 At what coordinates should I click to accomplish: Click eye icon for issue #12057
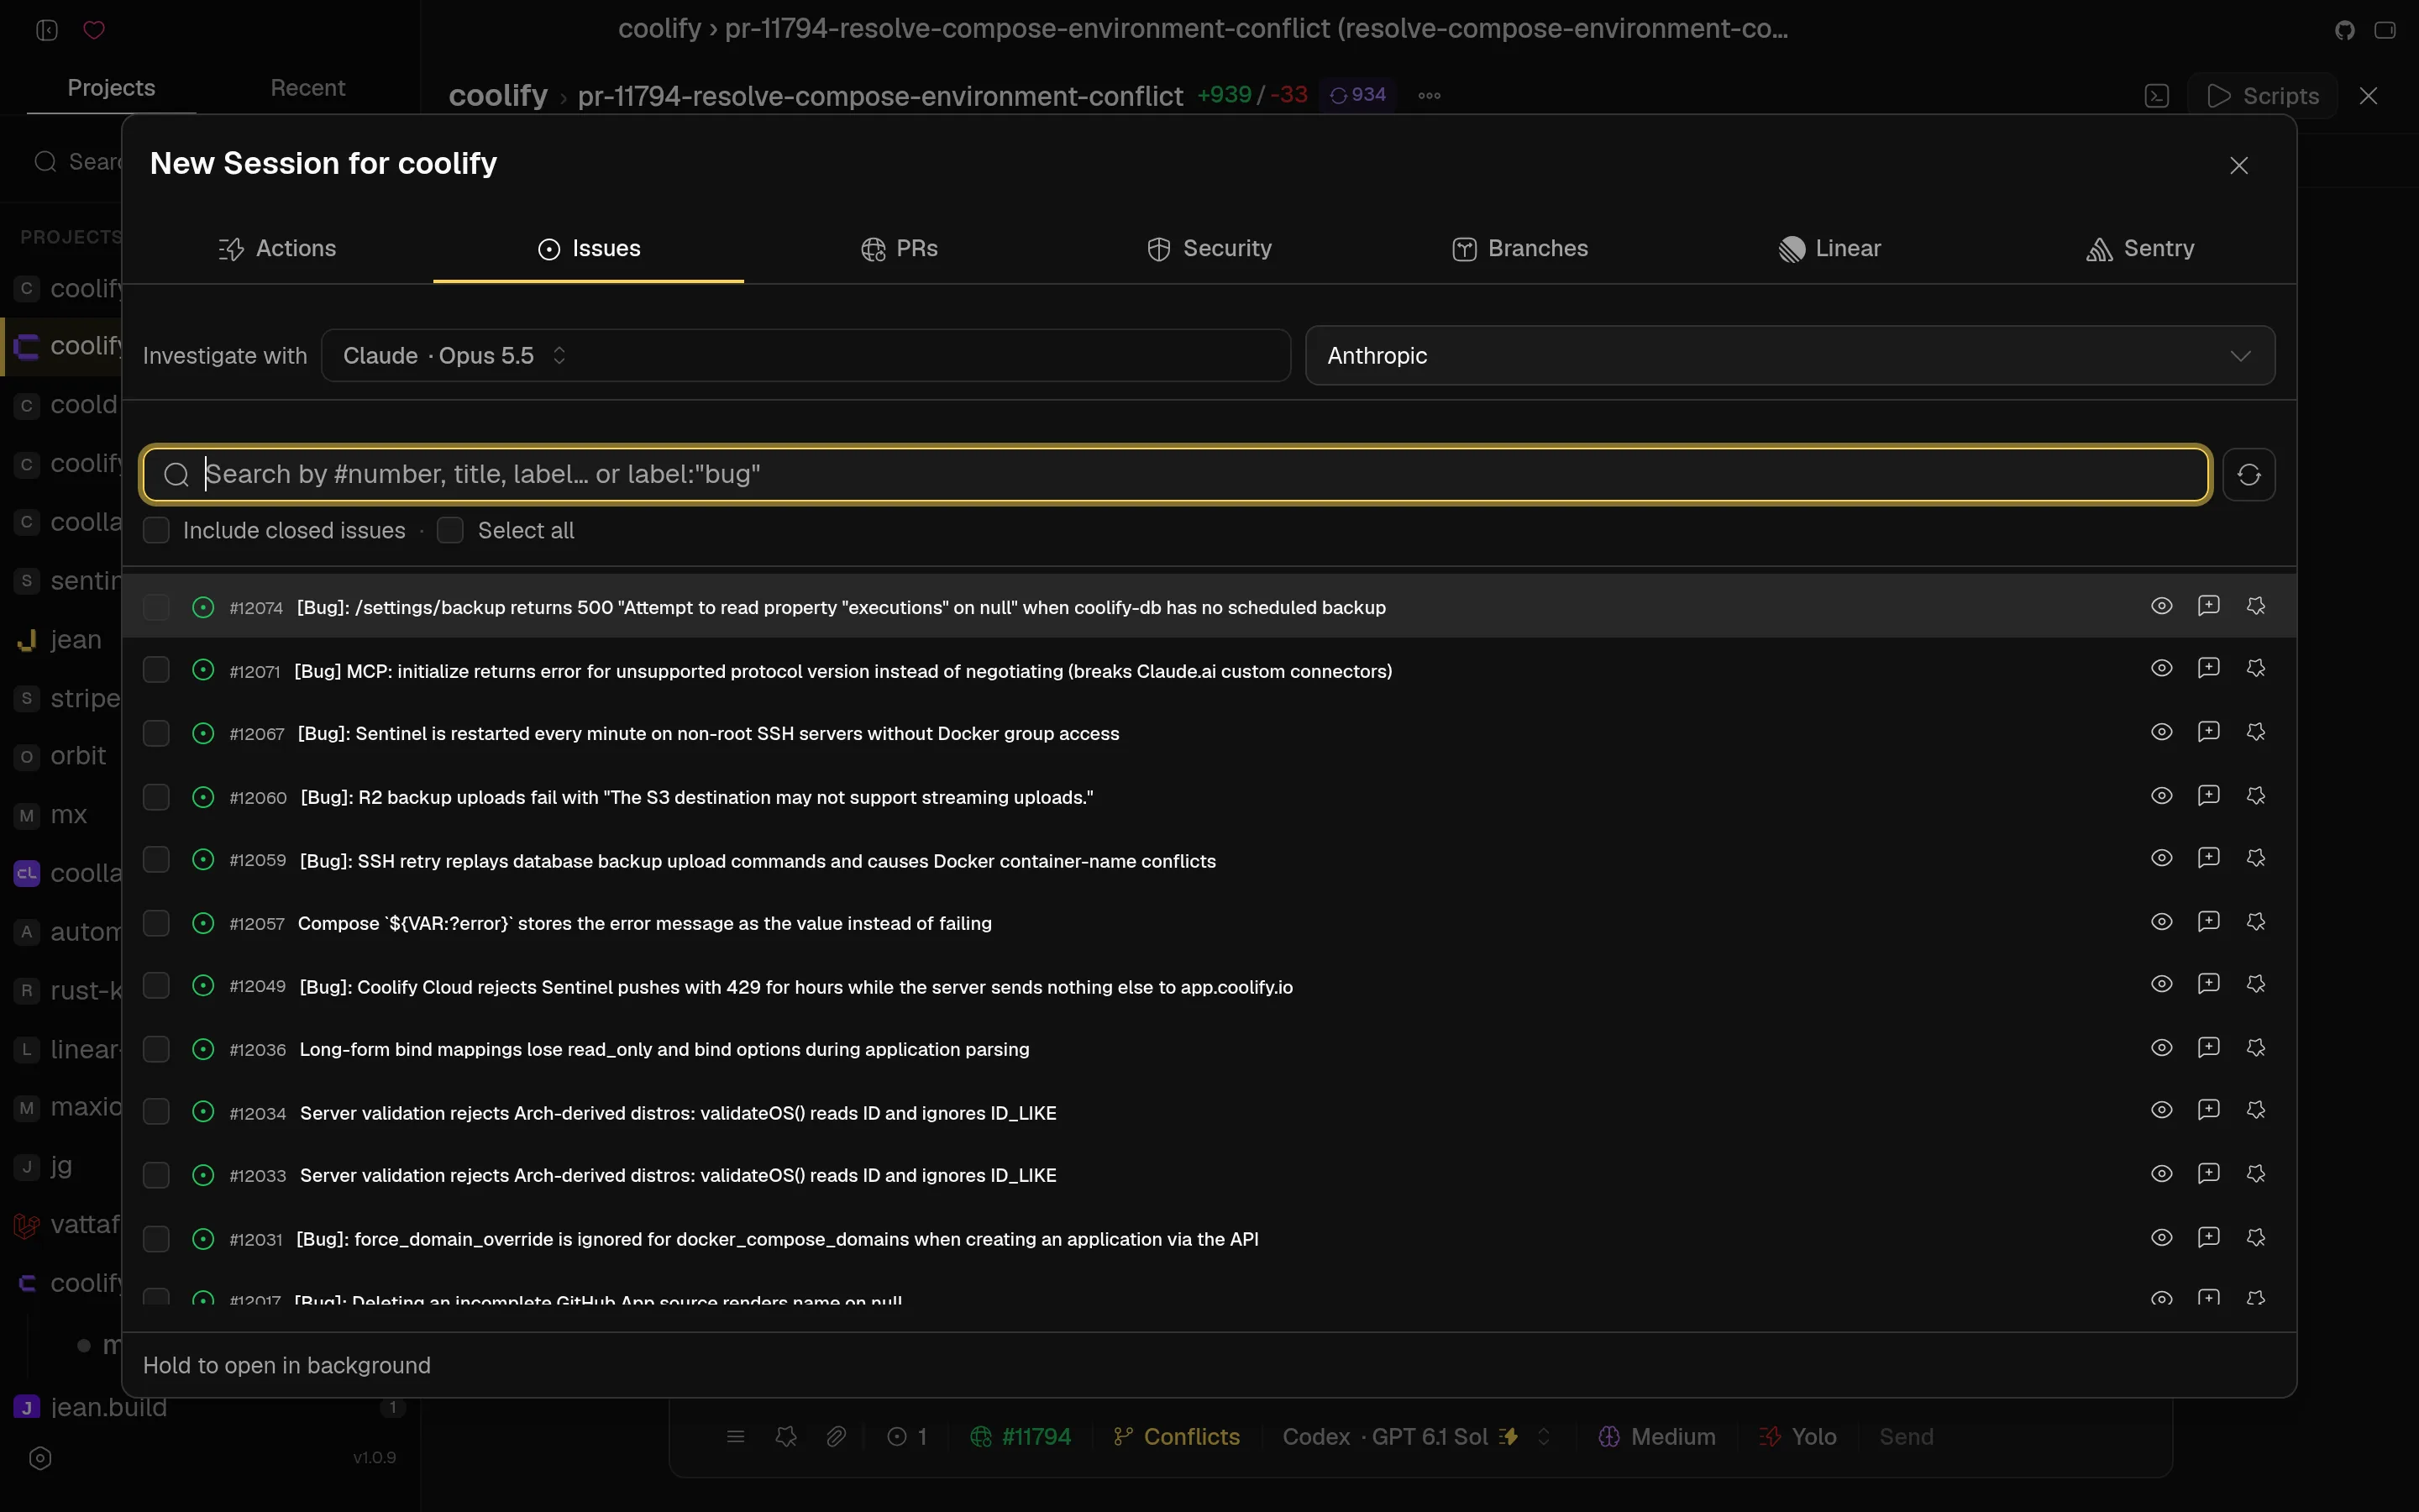point(2161,922)
